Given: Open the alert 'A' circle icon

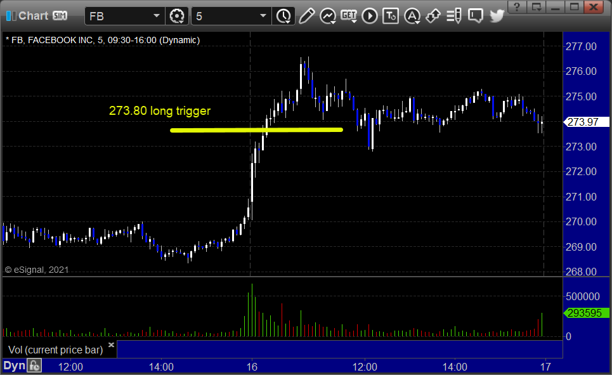Looking at the screenshot, I should [x=412, y=16].
